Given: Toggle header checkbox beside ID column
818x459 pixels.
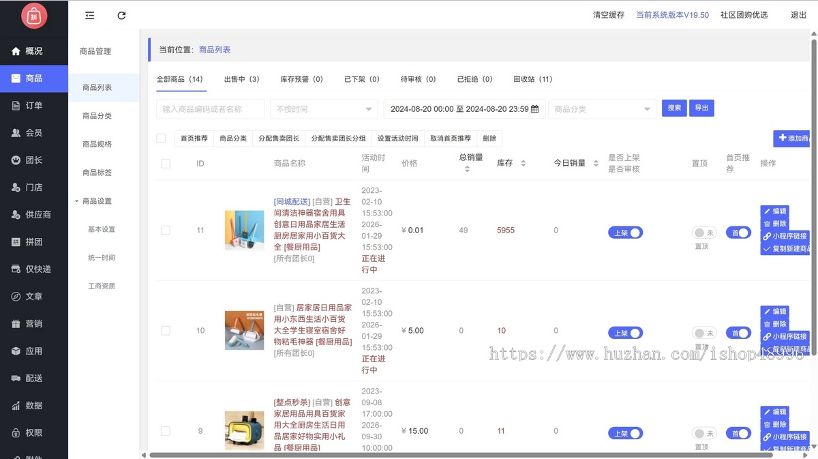Looking at the screenshot, I should point(166,164).
